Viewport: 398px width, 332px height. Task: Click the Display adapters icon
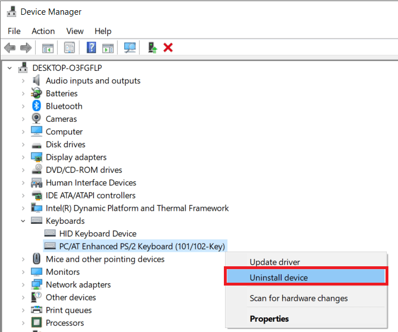pyautogui.click(x=37, y=157)
